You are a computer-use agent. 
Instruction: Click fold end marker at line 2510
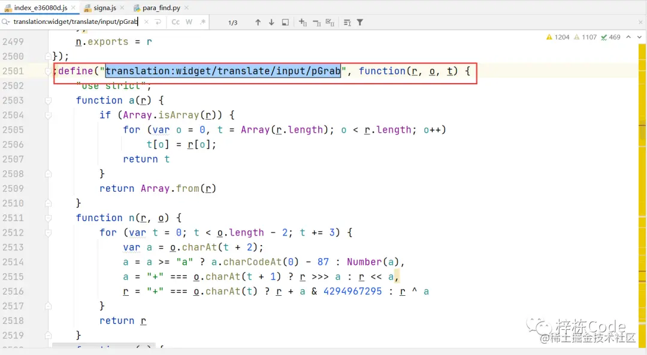pos(49,203)
